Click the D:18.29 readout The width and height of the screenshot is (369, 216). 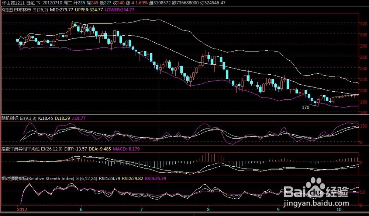point(62,118)
